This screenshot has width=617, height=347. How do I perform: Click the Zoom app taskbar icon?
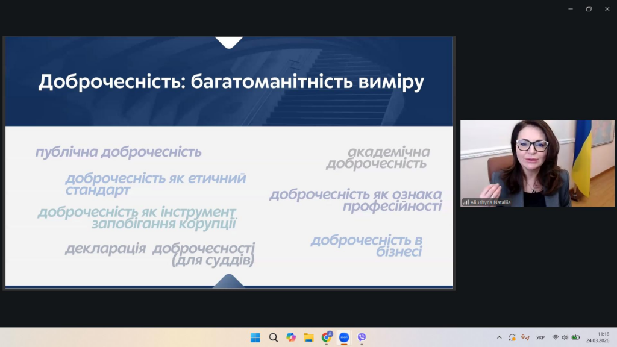pos(344,337)
